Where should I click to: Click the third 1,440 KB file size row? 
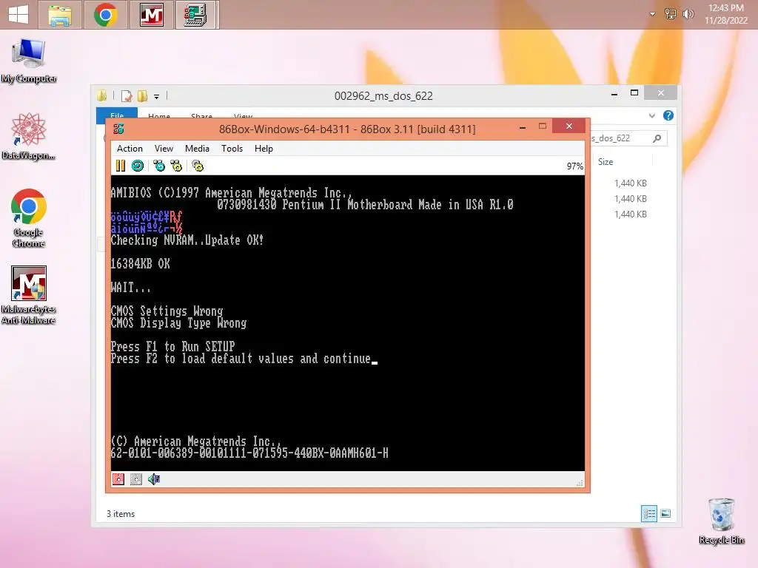pos(631,214)
